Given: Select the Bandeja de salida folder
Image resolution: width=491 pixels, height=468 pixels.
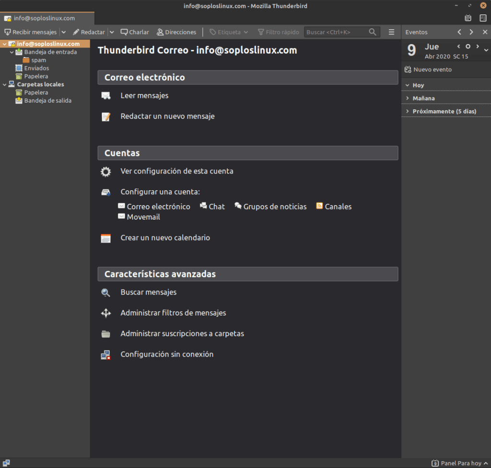Looking at the screenshot, I should [x=47, y=101].
